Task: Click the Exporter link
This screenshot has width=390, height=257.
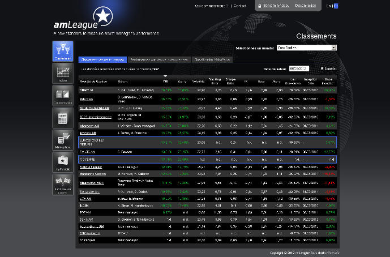Action: (331, 68)
